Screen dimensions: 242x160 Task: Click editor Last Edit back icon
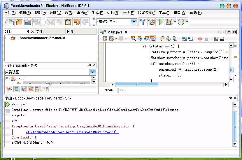[105, 39]
